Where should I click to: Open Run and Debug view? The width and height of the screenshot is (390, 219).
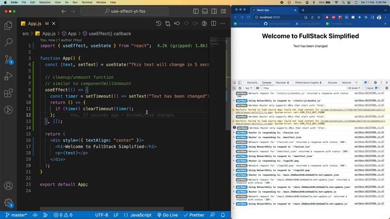(x=8, y=76)
